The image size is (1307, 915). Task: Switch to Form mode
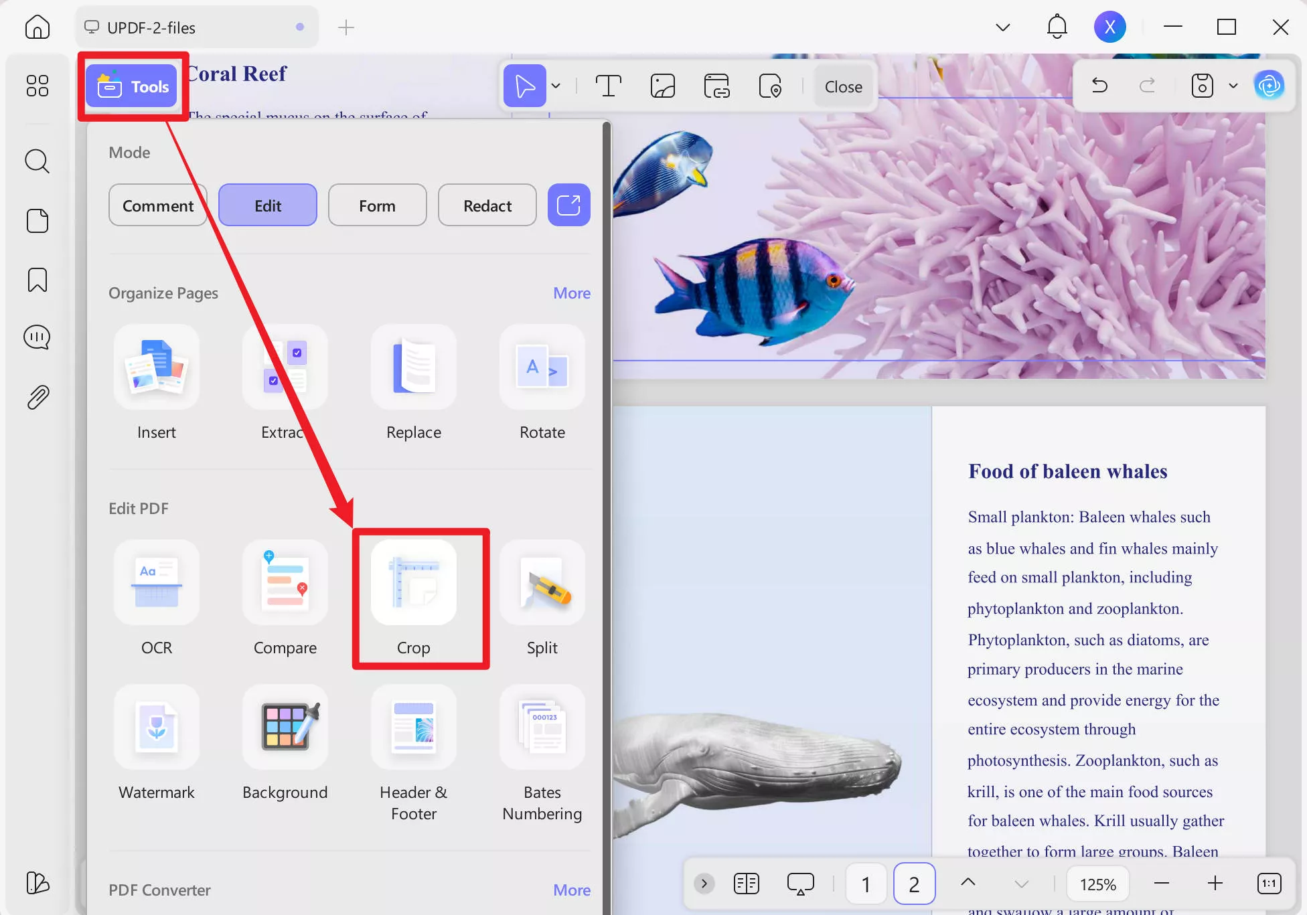pos(377,205)
